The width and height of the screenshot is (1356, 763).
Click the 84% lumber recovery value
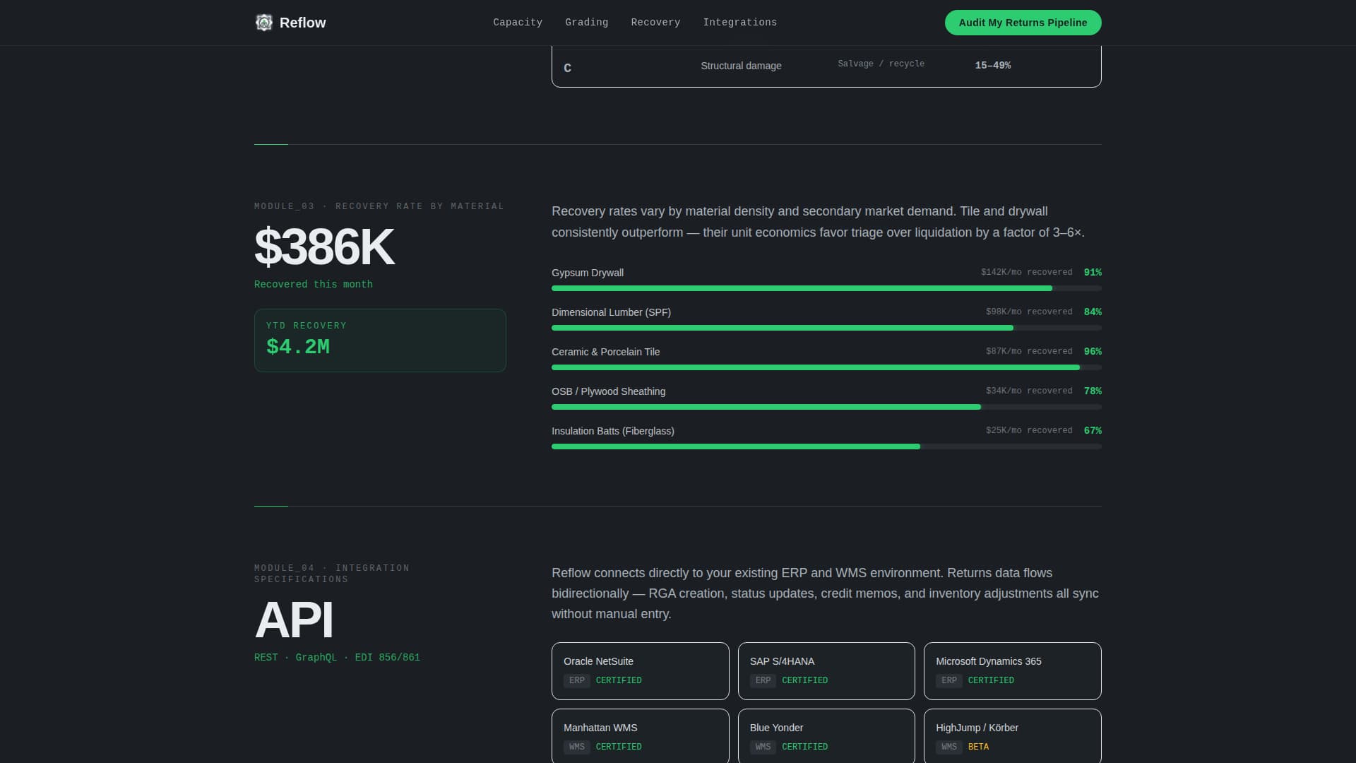pos(1093,312)
